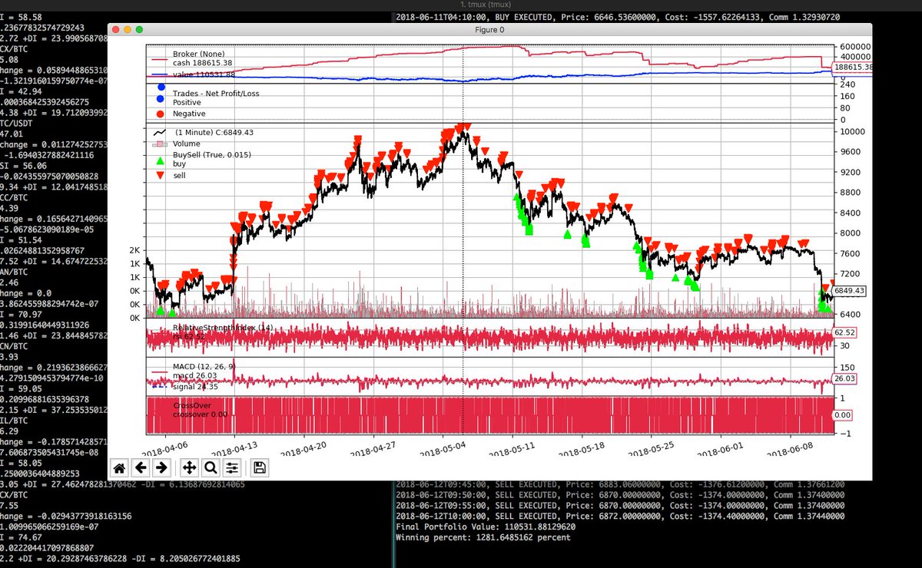Viewport: 922px width, 568px height.
Task: Click the 'BuySell (True, 0.015)' legend label
Action: point(211,155)
